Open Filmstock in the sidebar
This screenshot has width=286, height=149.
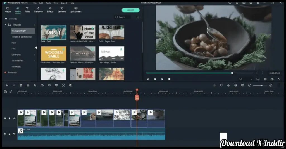pyautogui.click(x=13, y=73)
